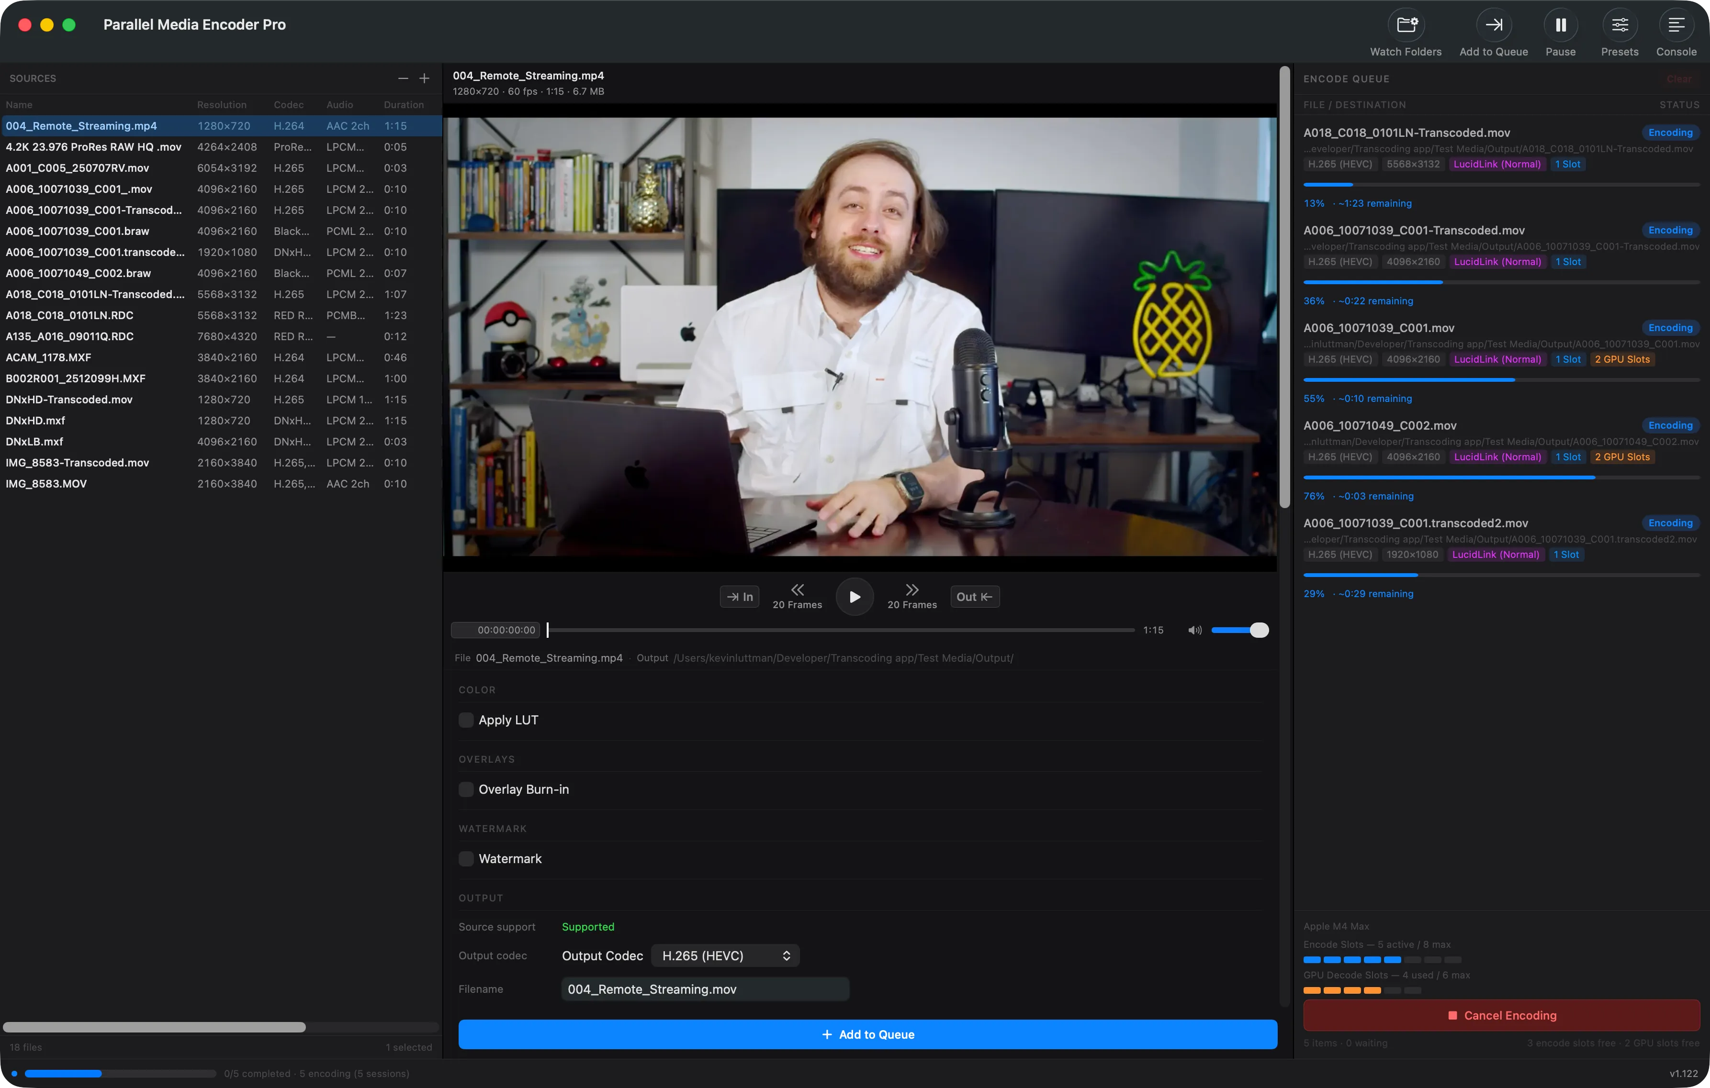The height and width of the screenshot is (1088, 1710).
Task: Enable the Apply LUT option
Action: 466,720
